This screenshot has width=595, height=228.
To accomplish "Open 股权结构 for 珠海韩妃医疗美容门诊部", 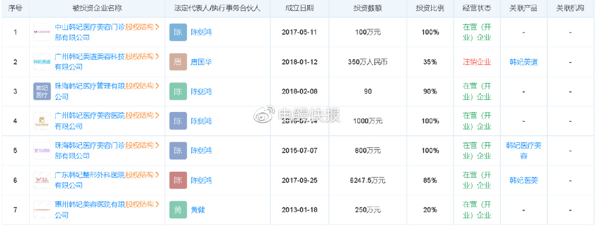I will coord(142,146).
